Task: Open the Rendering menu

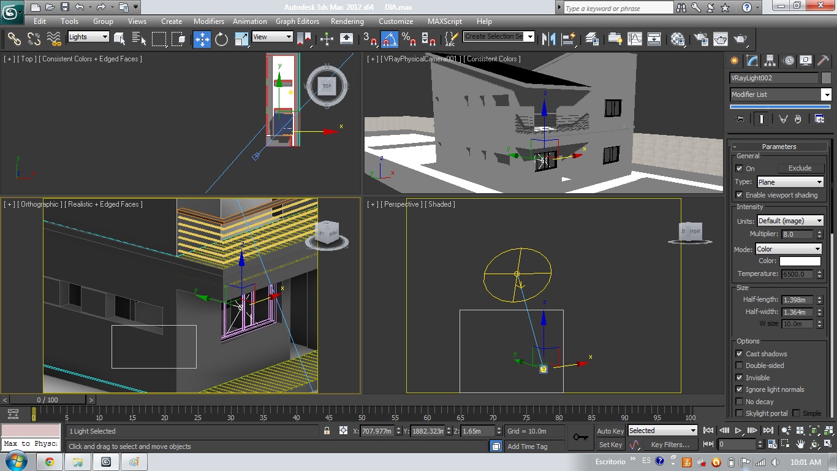Action: tap(347, 21)
